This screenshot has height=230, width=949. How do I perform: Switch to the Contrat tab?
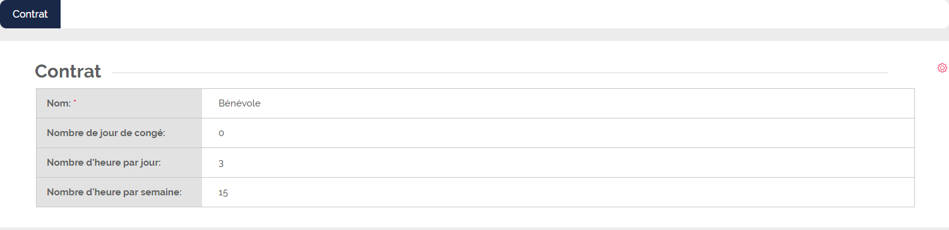tap(30, 14)
